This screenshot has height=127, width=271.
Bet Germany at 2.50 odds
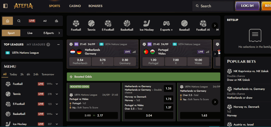point(125,62)
